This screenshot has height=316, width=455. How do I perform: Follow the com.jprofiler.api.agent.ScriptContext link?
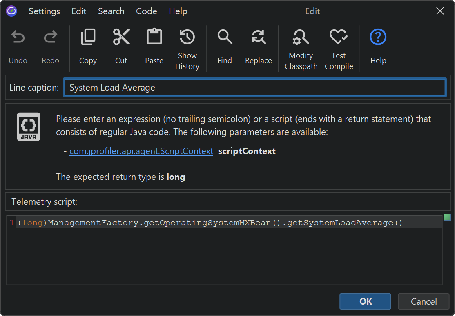(141, 151)
